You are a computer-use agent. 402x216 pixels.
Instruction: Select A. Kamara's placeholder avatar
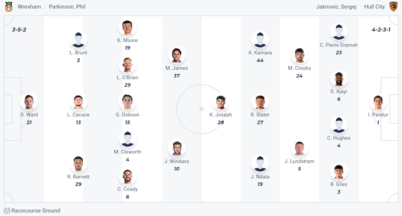point(260,40)
